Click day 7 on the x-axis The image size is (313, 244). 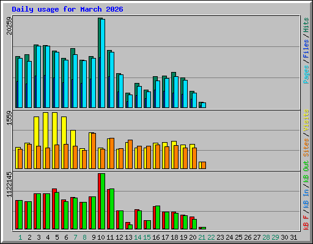click(x=75, y=237)
